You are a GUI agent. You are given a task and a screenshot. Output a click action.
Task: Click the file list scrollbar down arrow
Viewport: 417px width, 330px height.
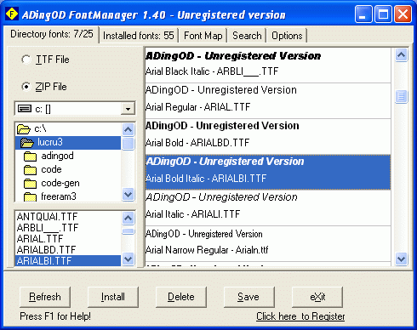(x=129, y=259)
